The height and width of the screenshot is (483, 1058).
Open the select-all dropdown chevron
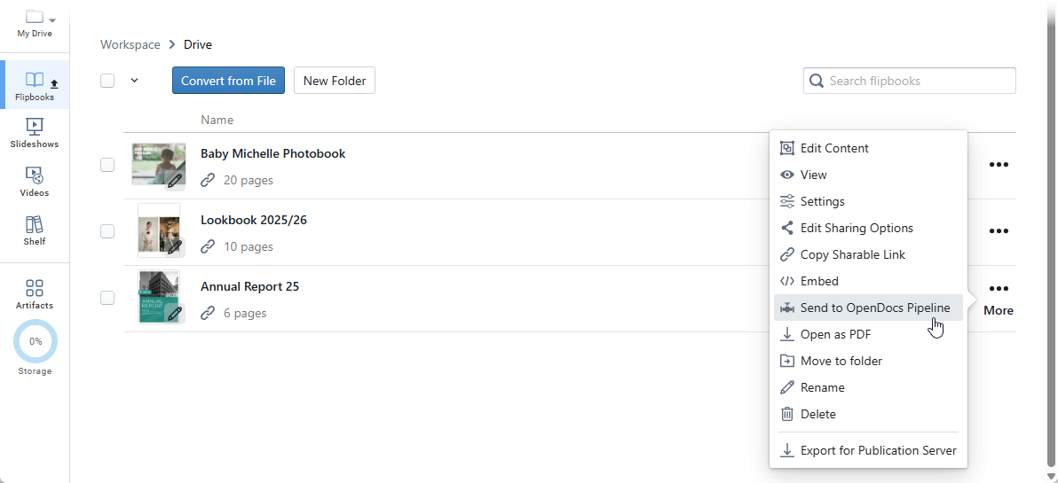pyautogui.click(x=135, y=81)
